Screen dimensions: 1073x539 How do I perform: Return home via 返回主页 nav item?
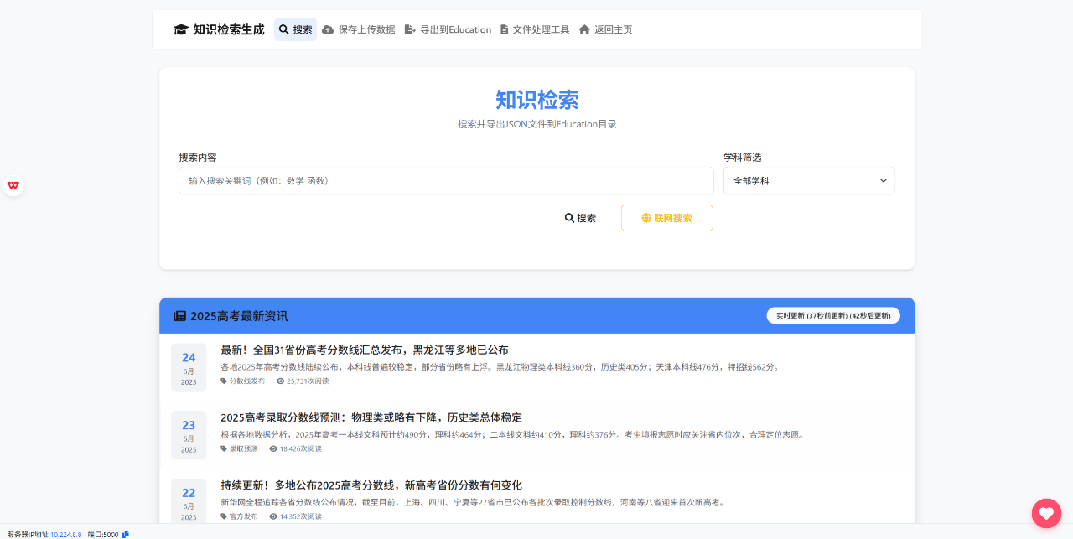pyautogui.click(x=605, y=29)
